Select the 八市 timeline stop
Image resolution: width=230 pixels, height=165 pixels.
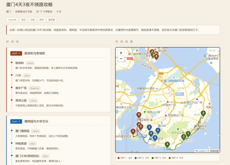click(18, 76)
